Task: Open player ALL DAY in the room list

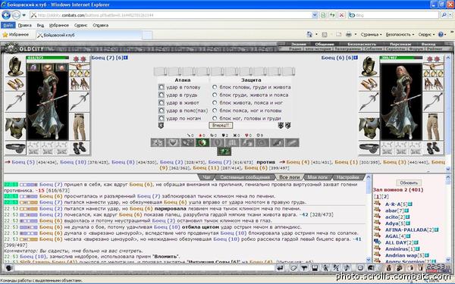Action: point(395,242)
